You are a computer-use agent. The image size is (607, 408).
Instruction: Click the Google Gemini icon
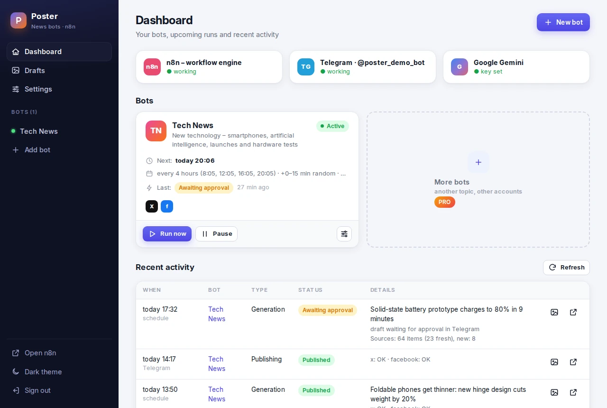[460, 67]
